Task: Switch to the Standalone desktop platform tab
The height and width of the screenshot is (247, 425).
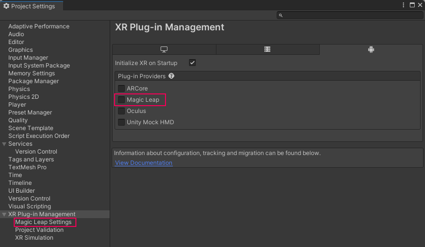Action: pos(164,49)
